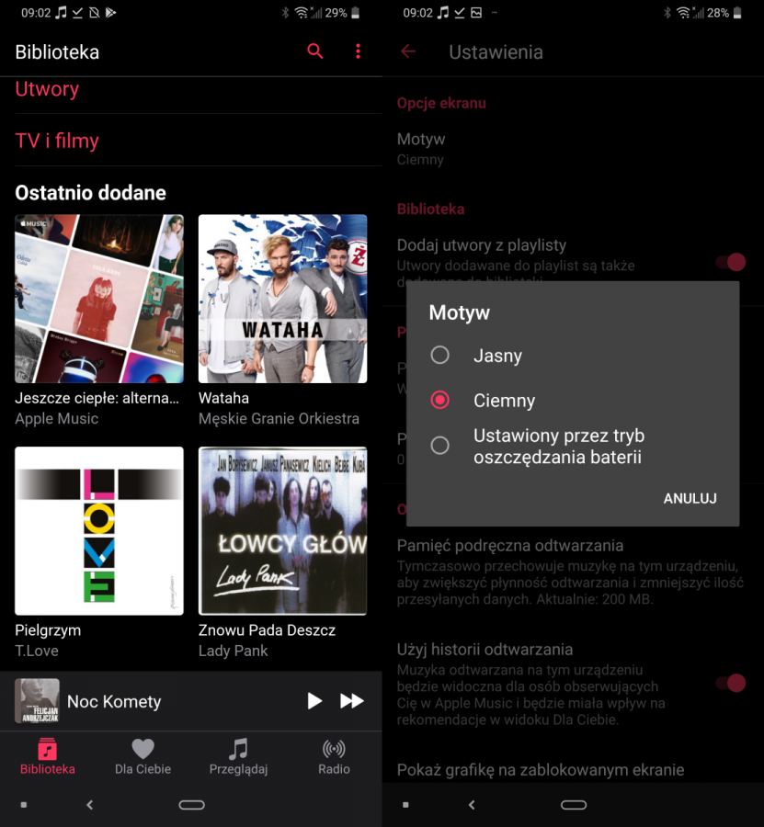Tap Apple Music subtitle under playlist

56,419
